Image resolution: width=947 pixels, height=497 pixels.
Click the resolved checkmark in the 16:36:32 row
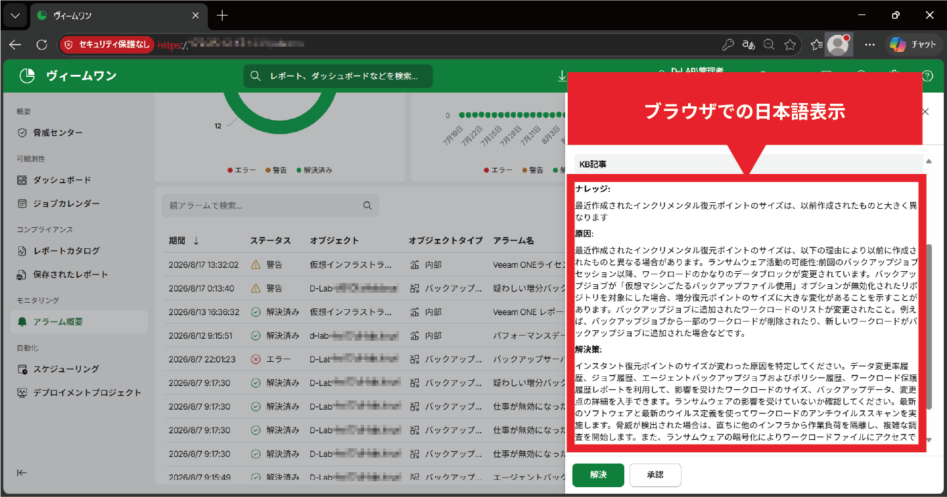256,312
